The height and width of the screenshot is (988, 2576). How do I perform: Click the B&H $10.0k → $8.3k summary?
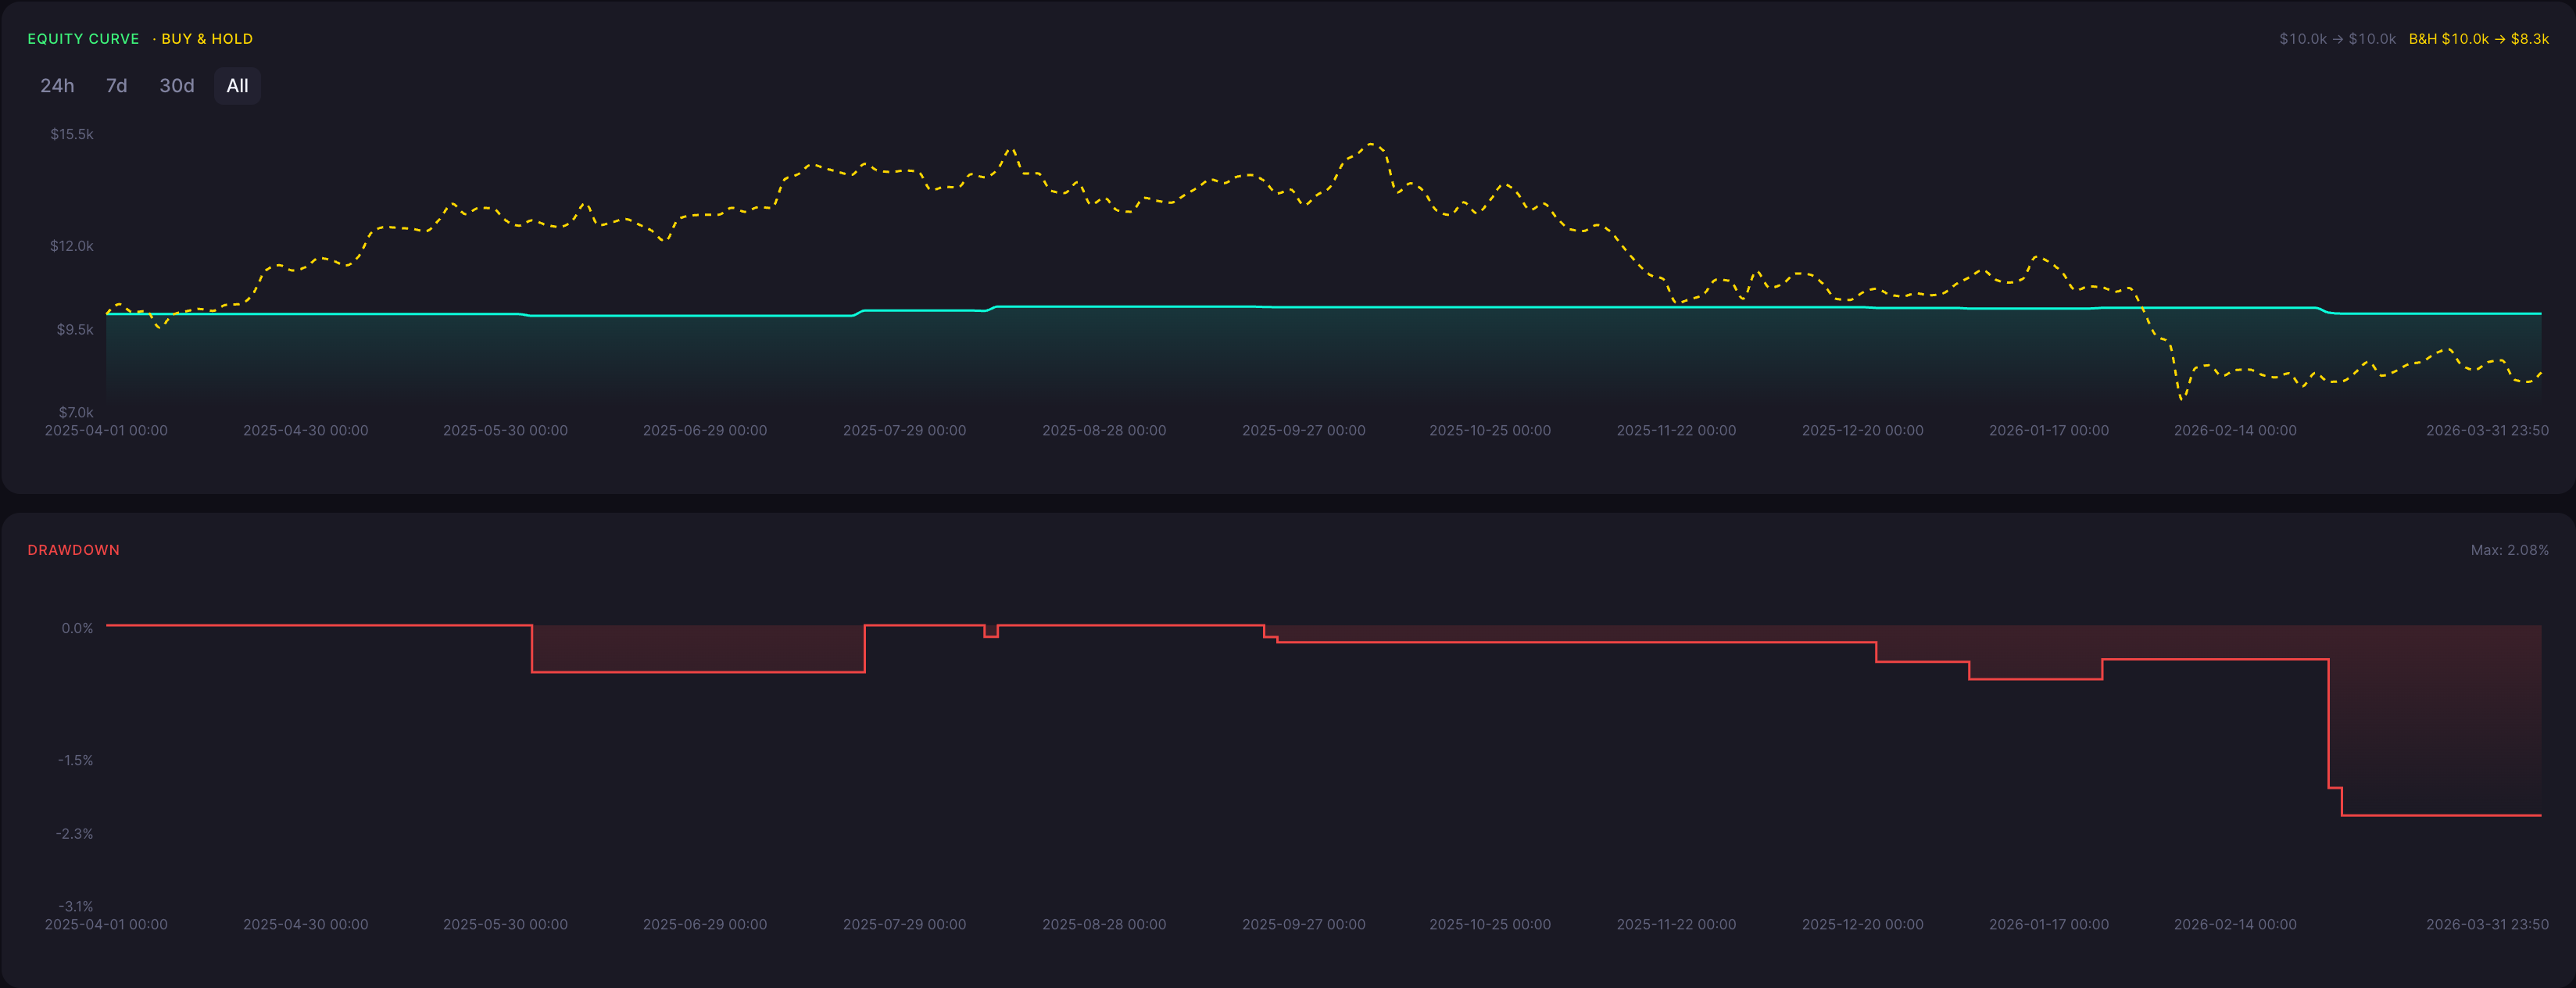[2478, 39]
